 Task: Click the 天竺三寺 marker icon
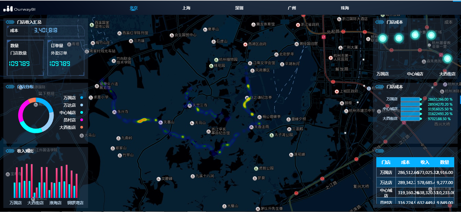click(190, 105)
